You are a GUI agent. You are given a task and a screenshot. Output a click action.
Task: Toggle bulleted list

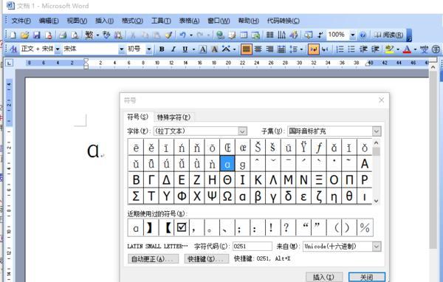pos(351,49)
